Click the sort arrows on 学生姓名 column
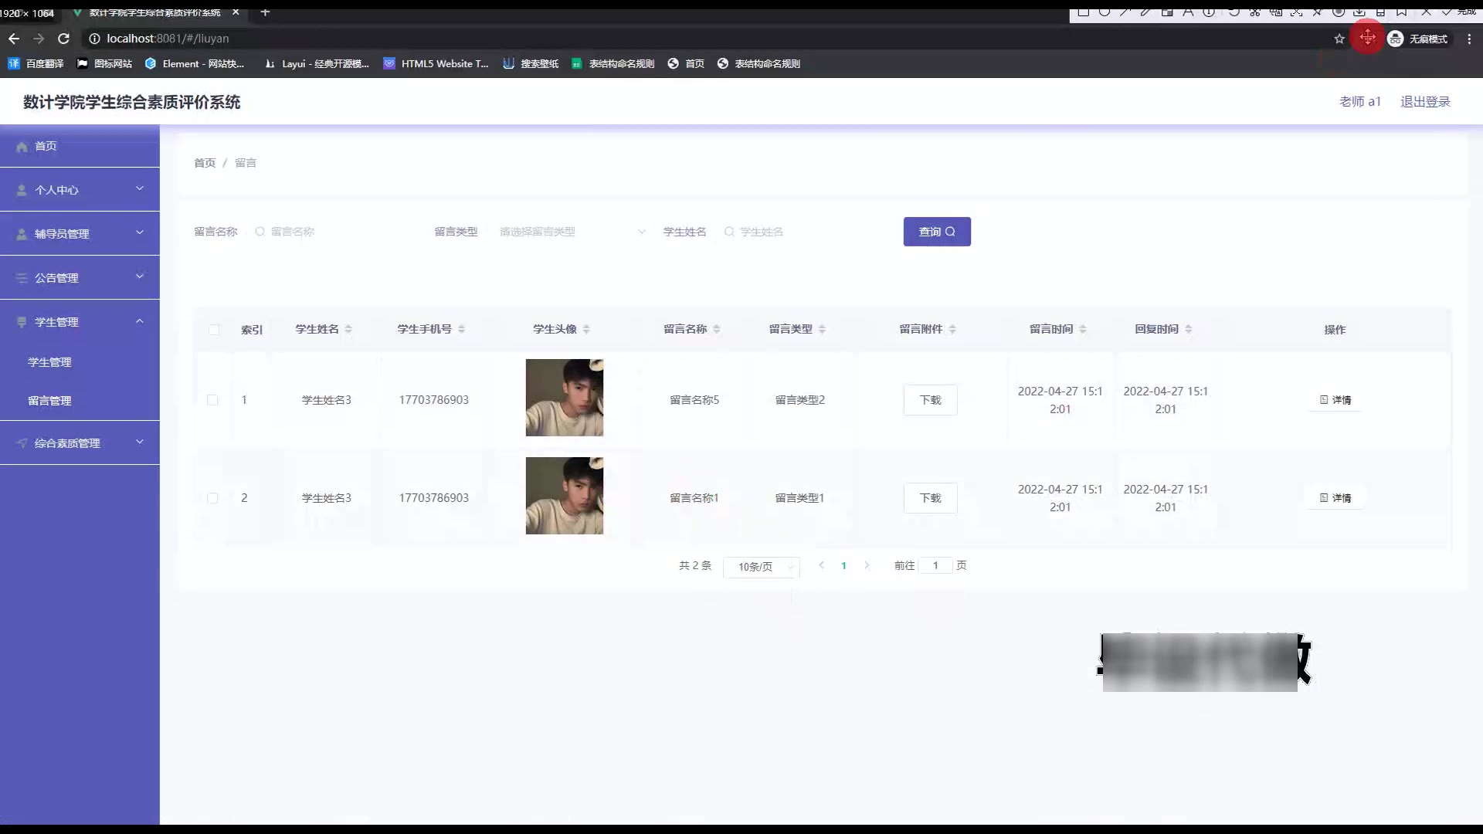 [348, 330]
